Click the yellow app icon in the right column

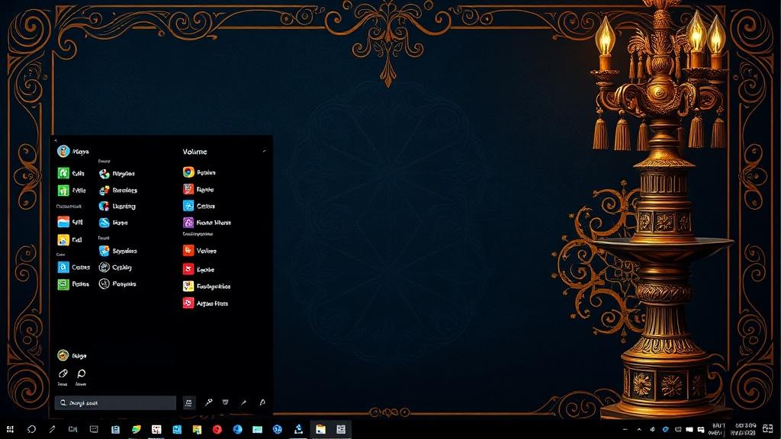click(x=188, y=287)
